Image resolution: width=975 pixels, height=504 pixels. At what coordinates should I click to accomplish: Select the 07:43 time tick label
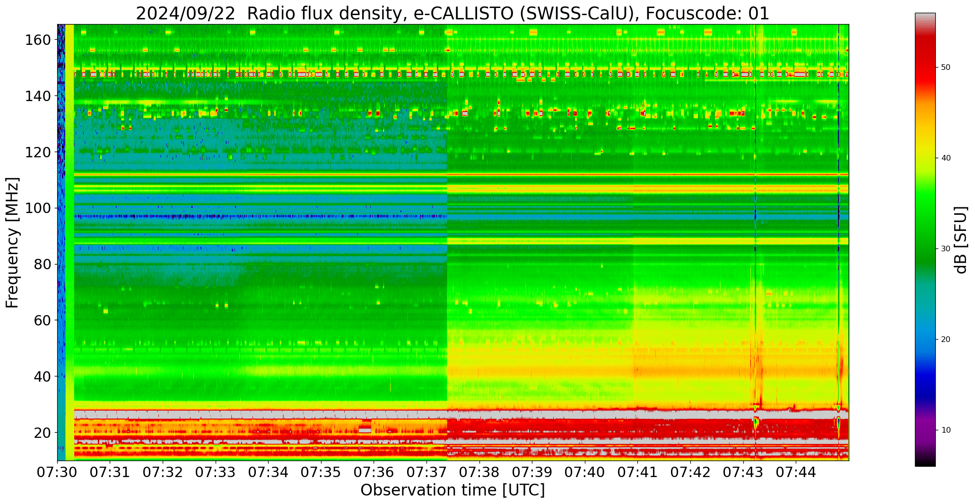pyautogui.click(x=743, y=472)
